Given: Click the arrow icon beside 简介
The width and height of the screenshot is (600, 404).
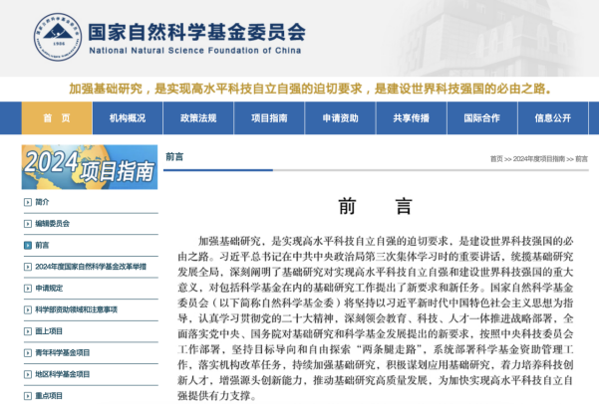Looking at the screenshot, I should tap(27, 202).
